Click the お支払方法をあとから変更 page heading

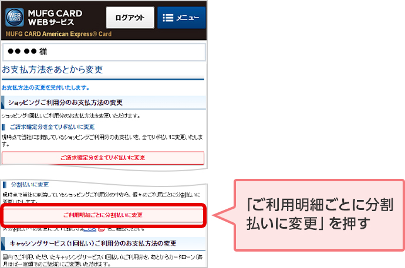click(52, 70)
